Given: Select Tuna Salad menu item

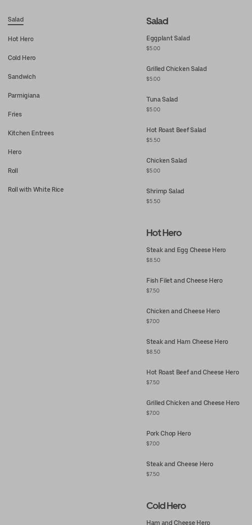Looking at the screenshot, I should click(x=162, y=100).
